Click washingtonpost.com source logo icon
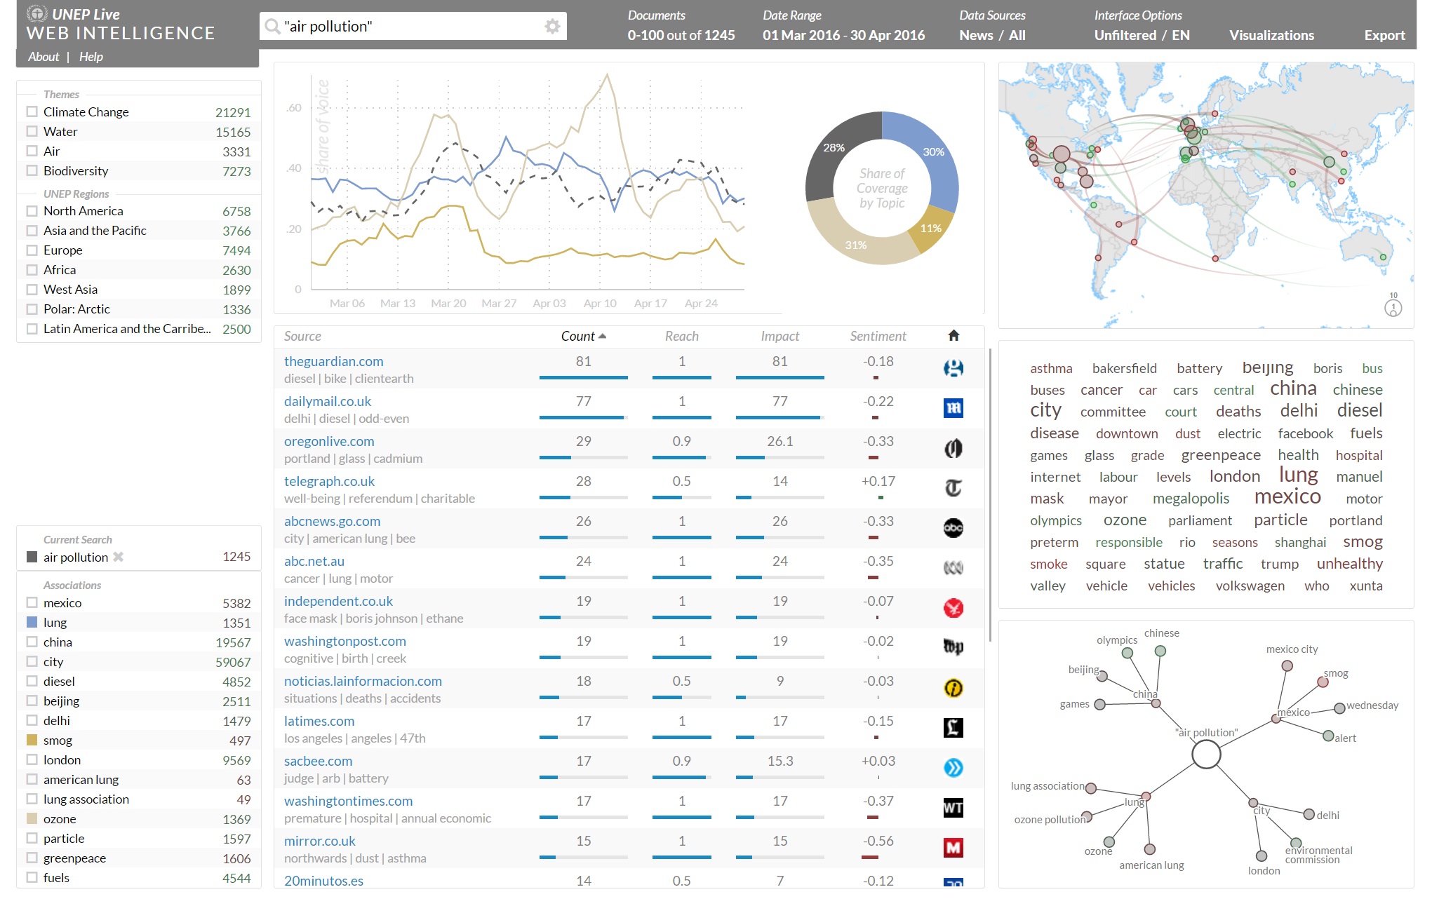The width and height of the screenshot is (1432, 906). click(x=953, y=648)
